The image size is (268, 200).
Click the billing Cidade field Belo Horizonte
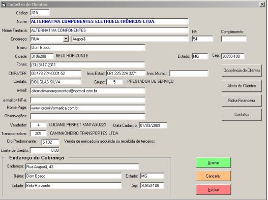(x=74, y=185)
